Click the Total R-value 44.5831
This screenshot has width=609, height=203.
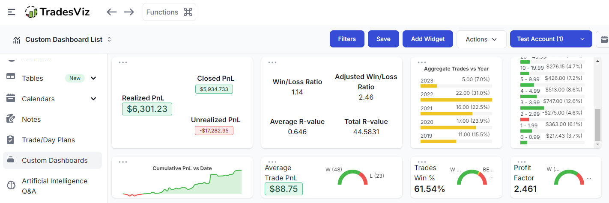click(366, 132)
